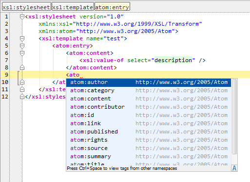This screenshot has height=182, width=250.
Task: Click the fold end marker on line 8
Action: pos(22,67)
